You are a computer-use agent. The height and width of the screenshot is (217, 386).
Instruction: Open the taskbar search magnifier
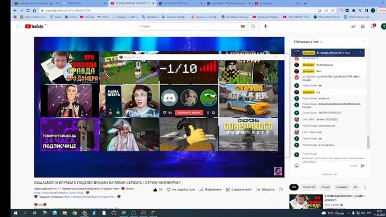[25, 213]
